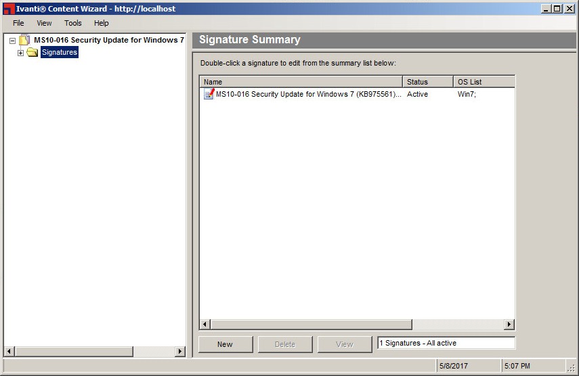Click the resize grip in status bar corner

572,369
